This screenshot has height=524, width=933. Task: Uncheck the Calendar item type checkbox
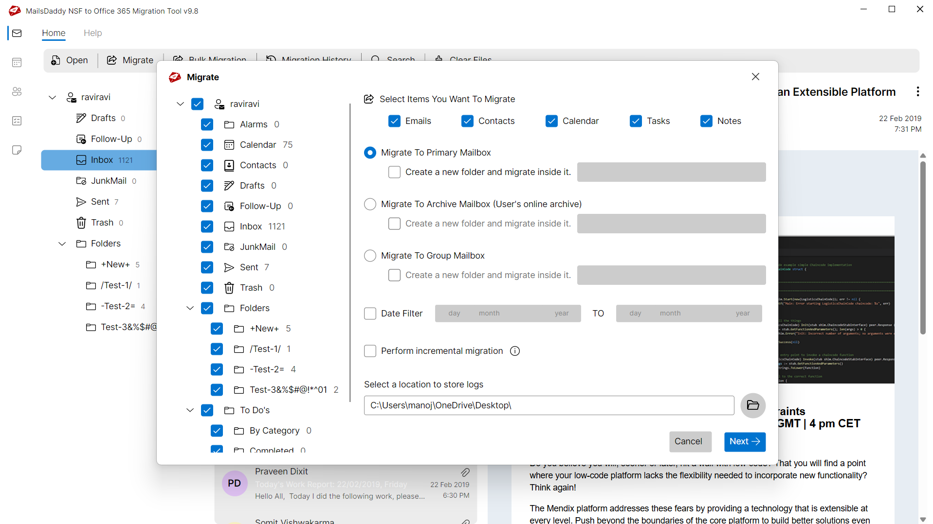pyautogui.click(x=551, y=121)
